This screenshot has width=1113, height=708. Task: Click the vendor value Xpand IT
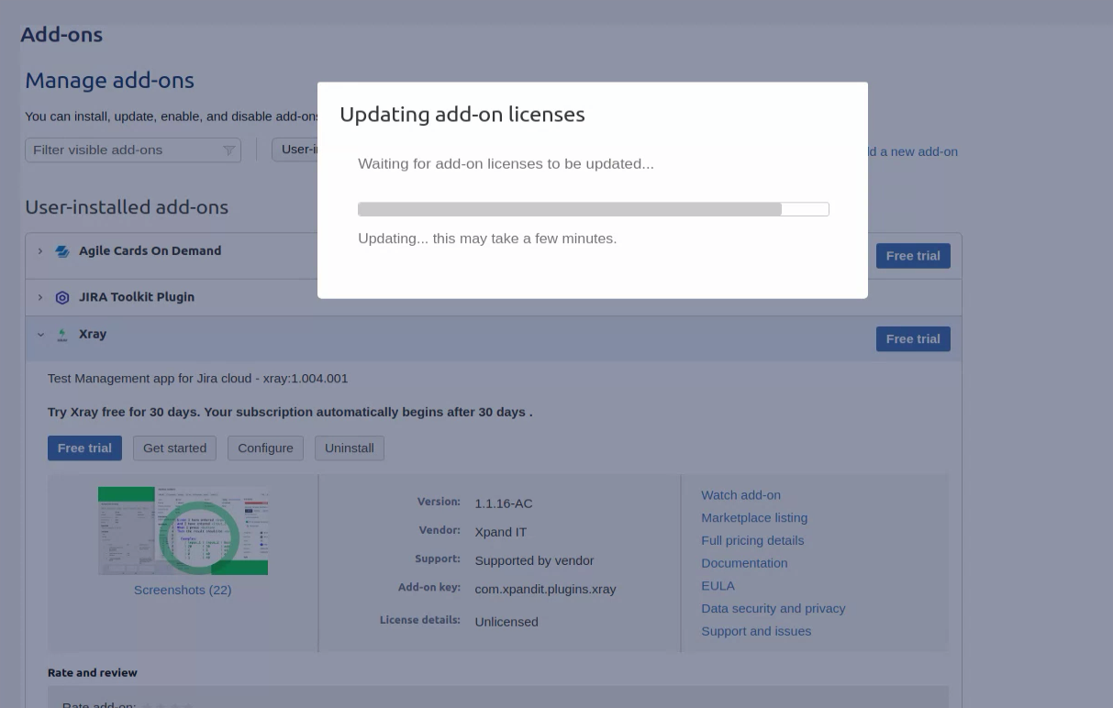point(501,532)
